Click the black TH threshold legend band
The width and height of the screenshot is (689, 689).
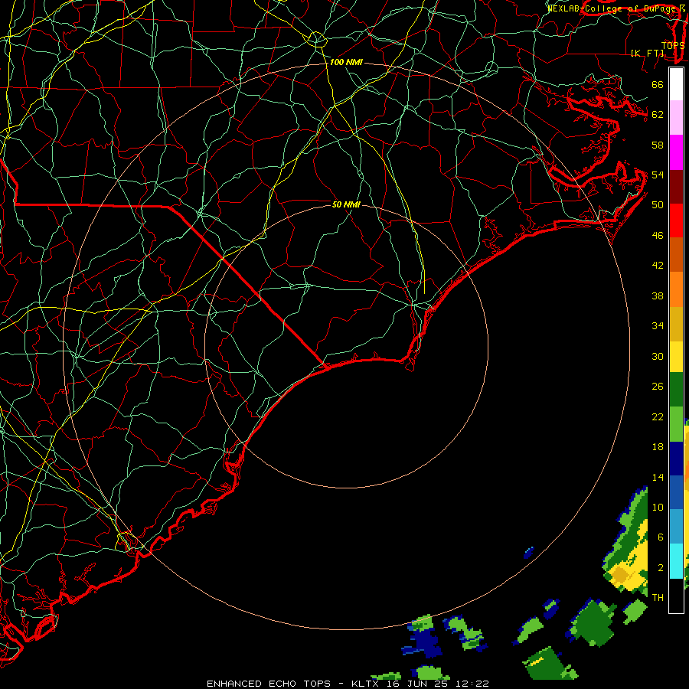[676, 596]
